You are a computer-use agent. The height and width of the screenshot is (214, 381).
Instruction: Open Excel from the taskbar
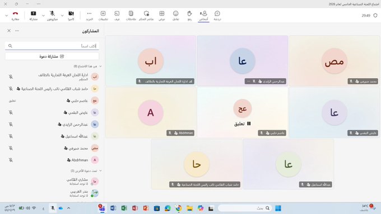coord(124,208)
